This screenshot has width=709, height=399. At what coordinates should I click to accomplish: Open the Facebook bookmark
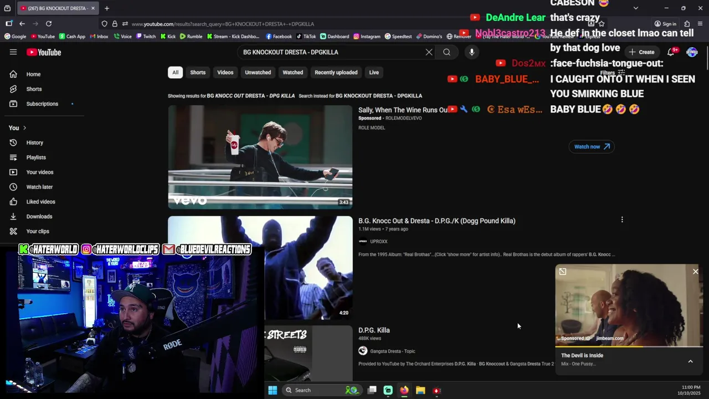[x=279, y=37]
